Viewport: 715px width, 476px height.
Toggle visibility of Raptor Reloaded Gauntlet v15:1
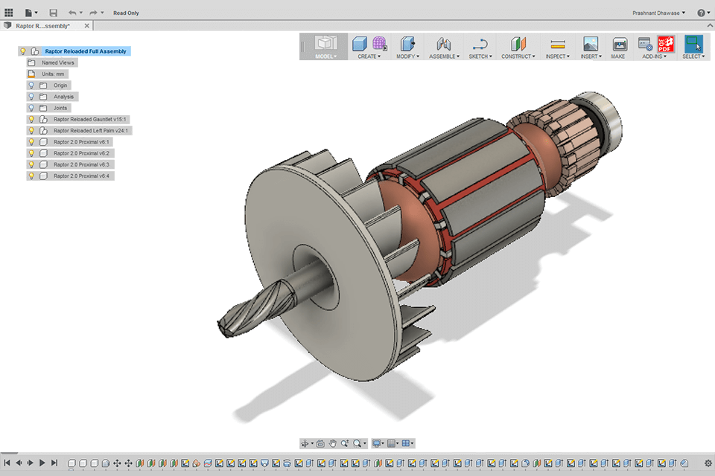tap(31, 119)
